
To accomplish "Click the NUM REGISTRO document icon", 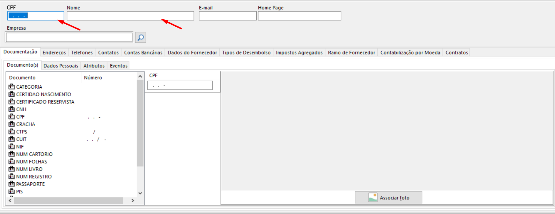I will 11,176.
